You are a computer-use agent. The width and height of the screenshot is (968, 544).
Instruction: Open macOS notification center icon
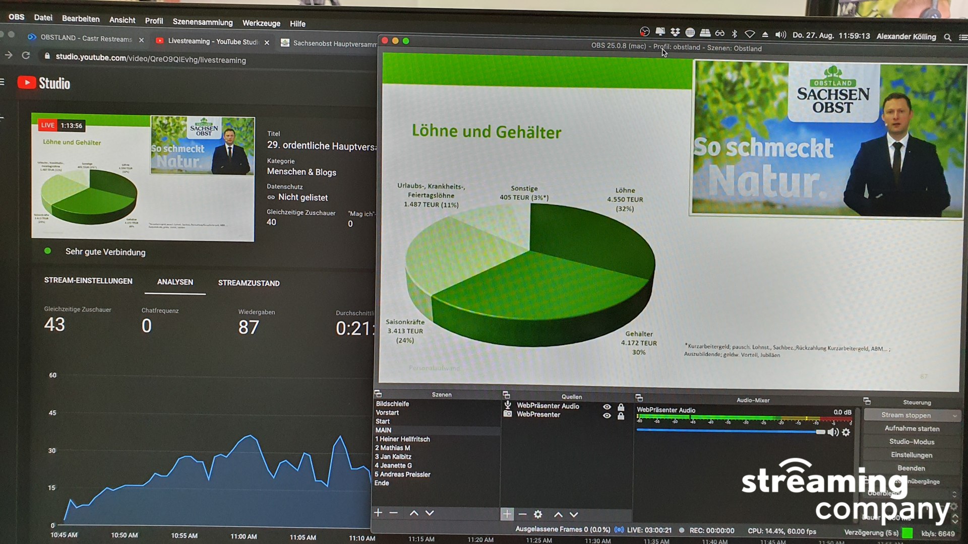[x=962, y=37]
